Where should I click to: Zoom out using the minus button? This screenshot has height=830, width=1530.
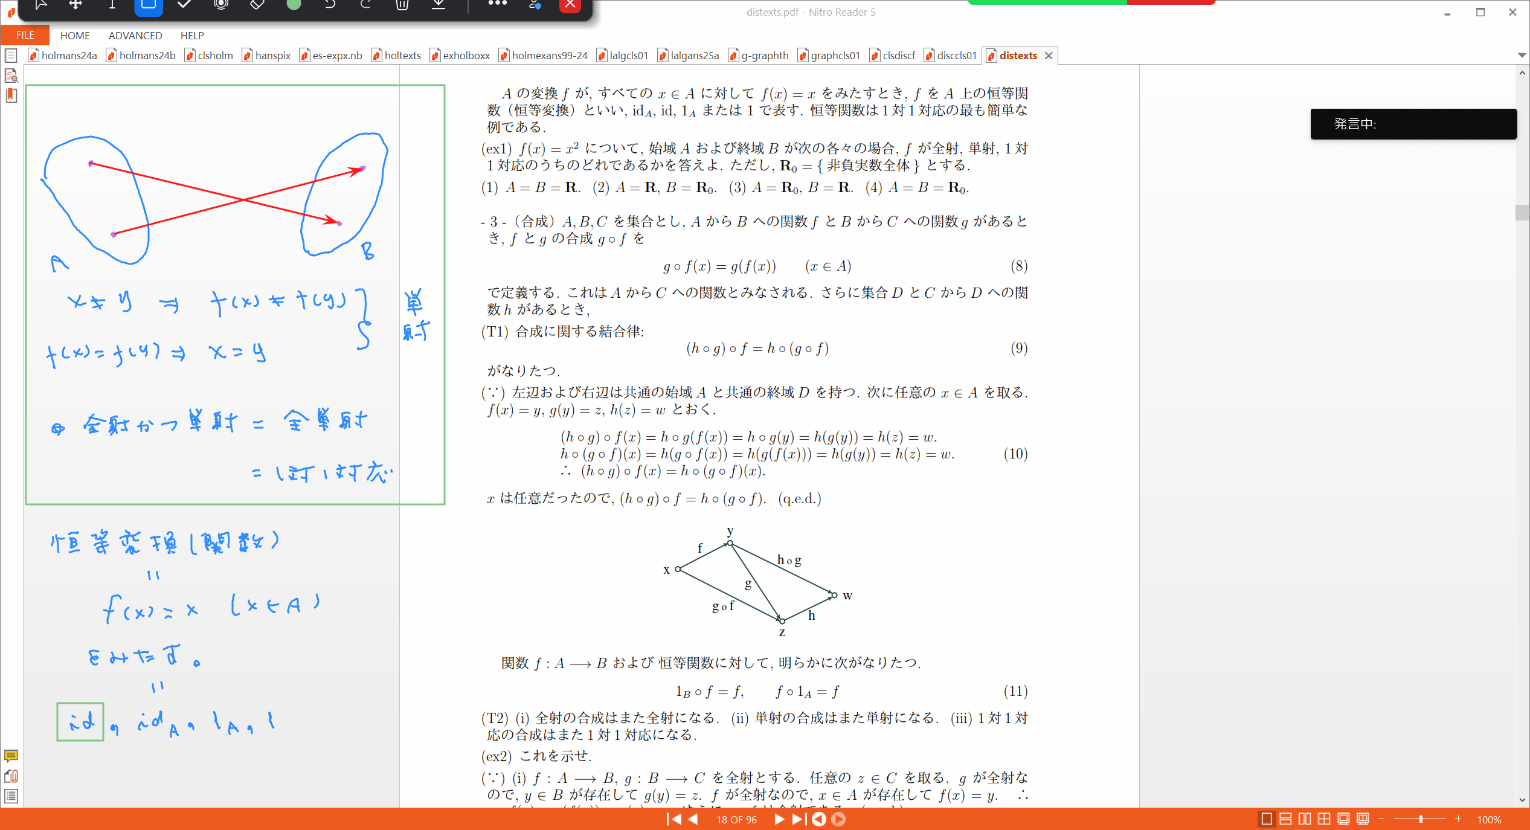(1381, 819)
